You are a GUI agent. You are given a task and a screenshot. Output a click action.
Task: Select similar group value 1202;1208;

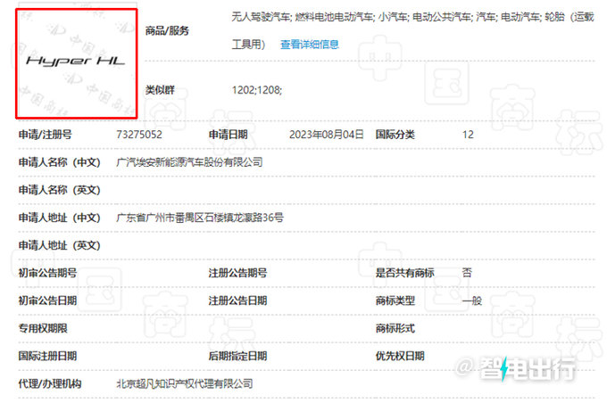257,90
